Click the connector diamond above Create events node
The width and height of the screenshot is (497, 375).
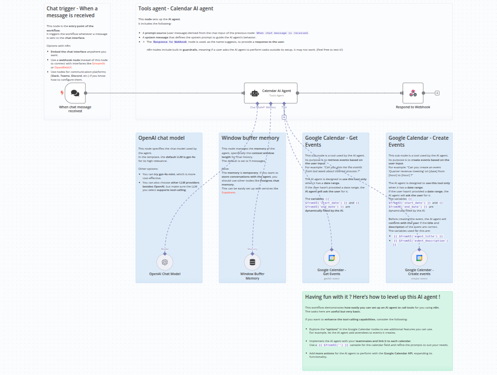419,250
